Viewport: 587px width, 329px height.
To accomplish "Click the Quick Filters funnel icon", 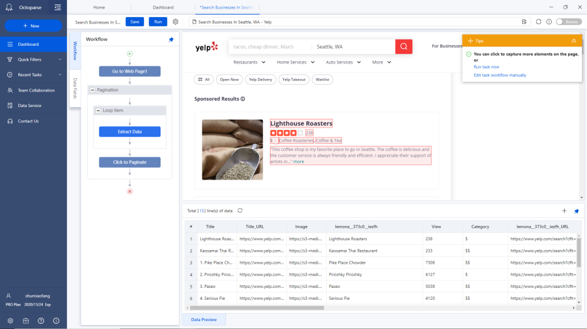I will tap(10, 60).
